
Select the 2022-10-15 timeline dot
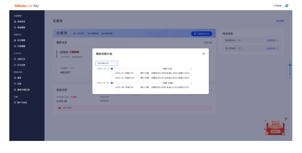click(x=112, y=83)
